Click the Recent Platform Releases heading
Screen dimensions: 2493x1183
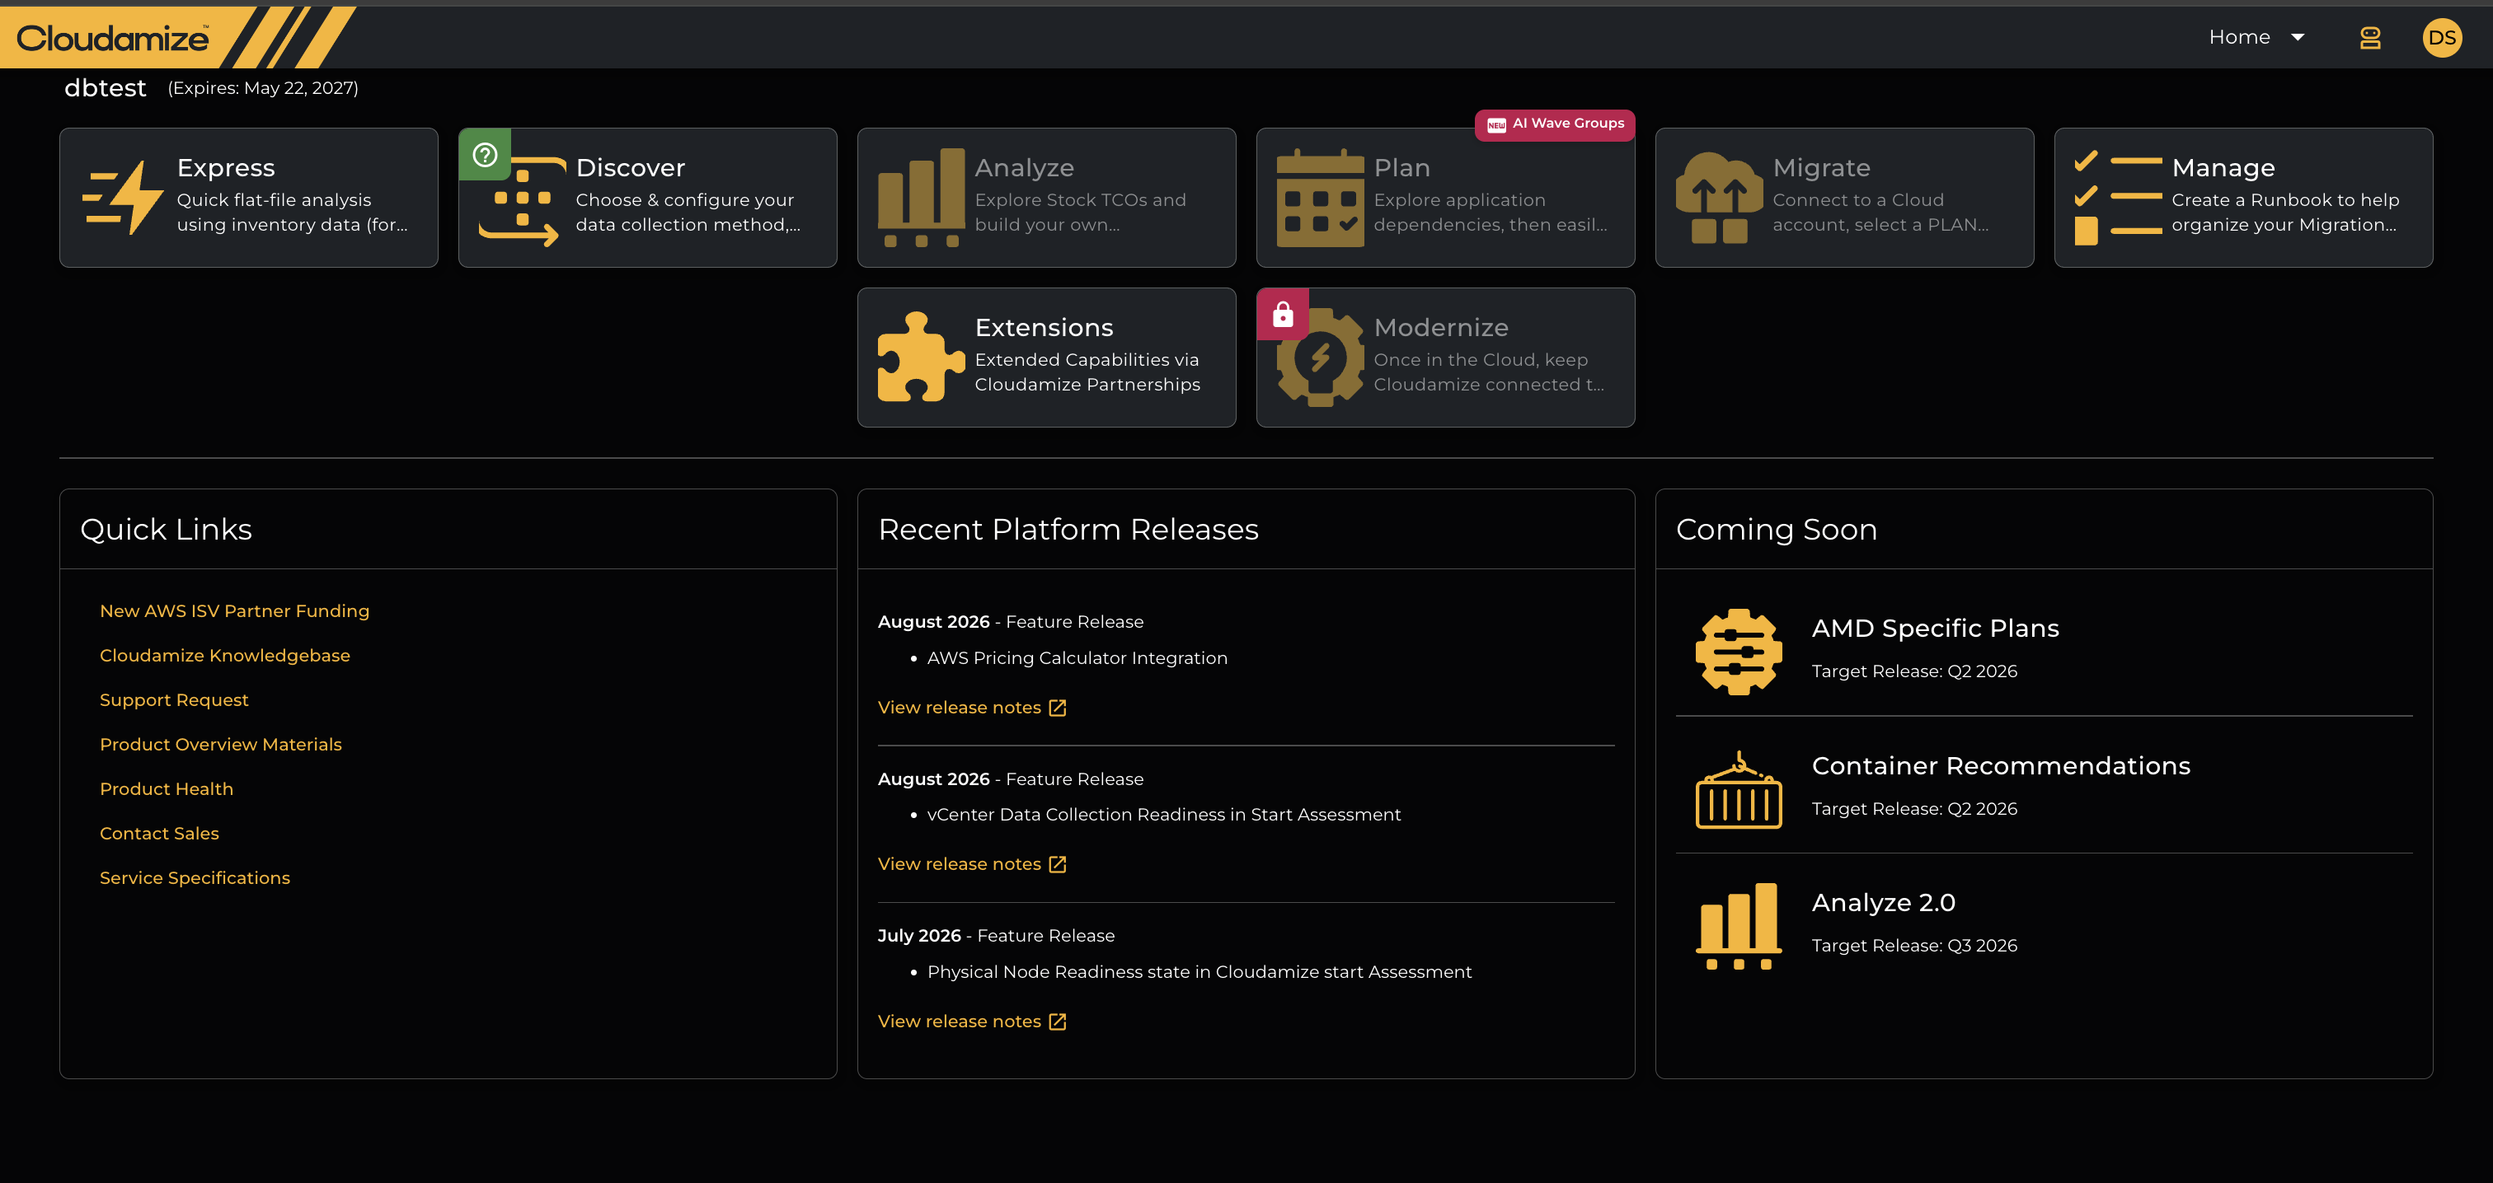(x=1068, y=529)
